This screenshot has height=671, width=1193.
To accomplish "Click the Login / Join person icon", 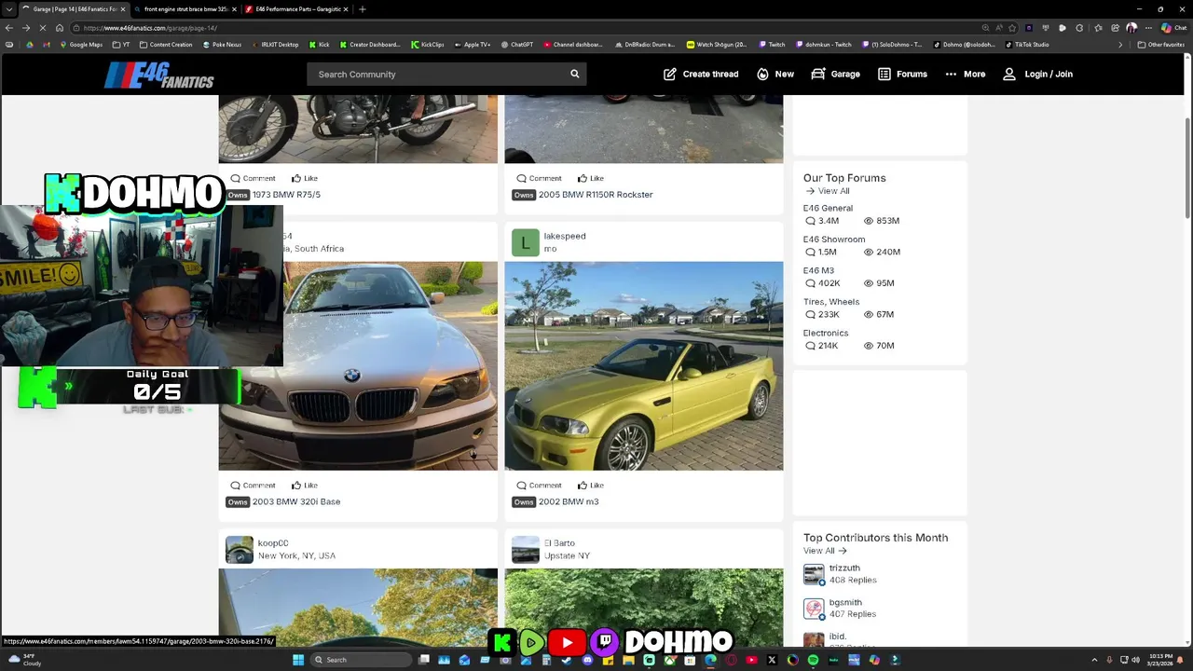I will point(1008,74).
